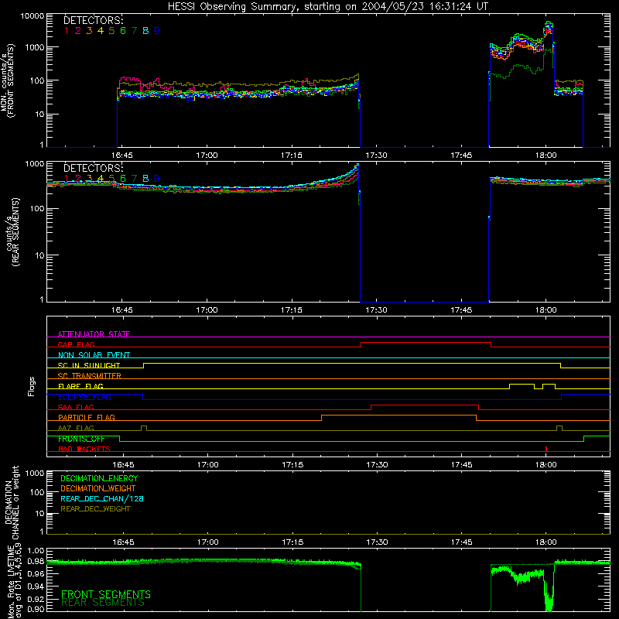Viewport: 619px width, 619px height.
Task: Click the 18:00 tick under the front segments plot
Action: coord(546,156)
